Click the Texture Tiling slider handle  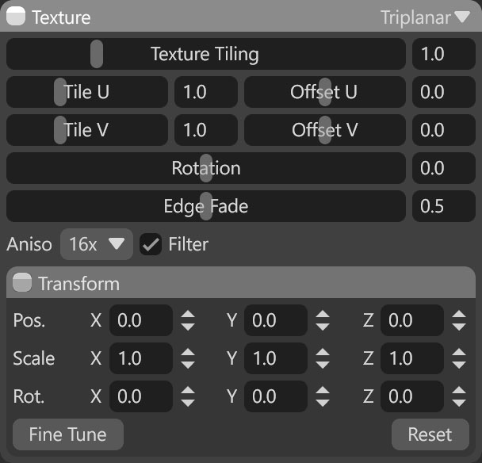click(x=97, y=54)
